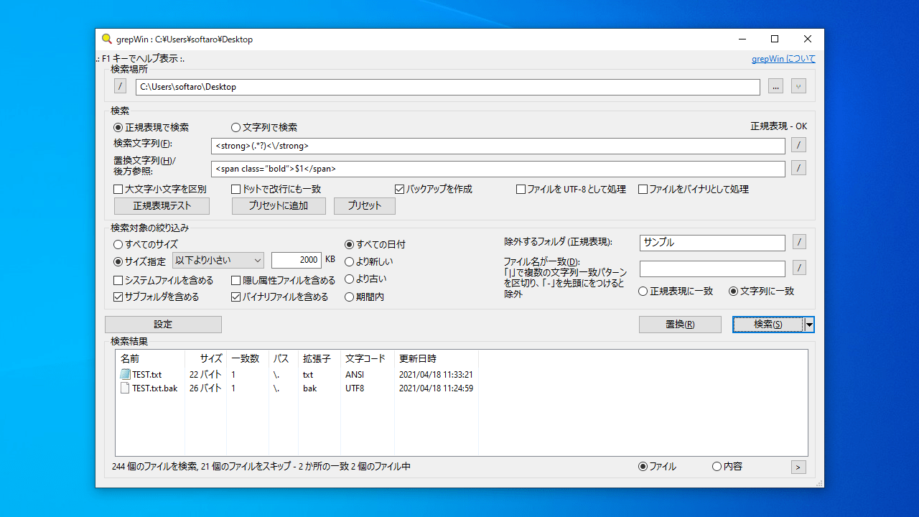Screen dimensions: 919x517
Task: Enable ドットで改行にも一致 checkbox
Action: 276,190
